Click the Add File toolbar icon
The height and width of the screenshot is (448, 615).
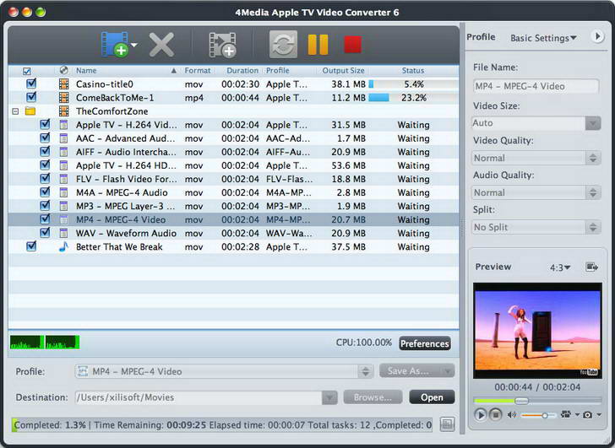(x=114, y=44)
